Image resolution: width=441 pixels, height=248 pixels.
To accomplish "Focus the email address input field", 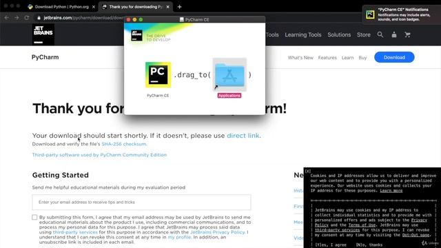I will pos(141,202).
